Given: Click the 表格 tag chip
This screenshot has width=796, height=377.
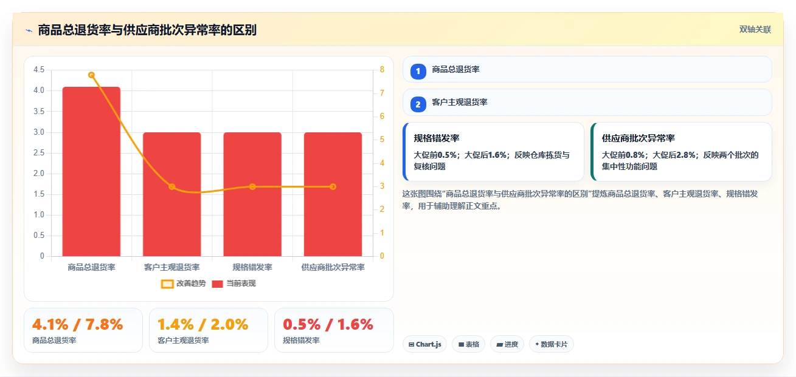Looking at the screenshot, I should (x=468, y=344).
